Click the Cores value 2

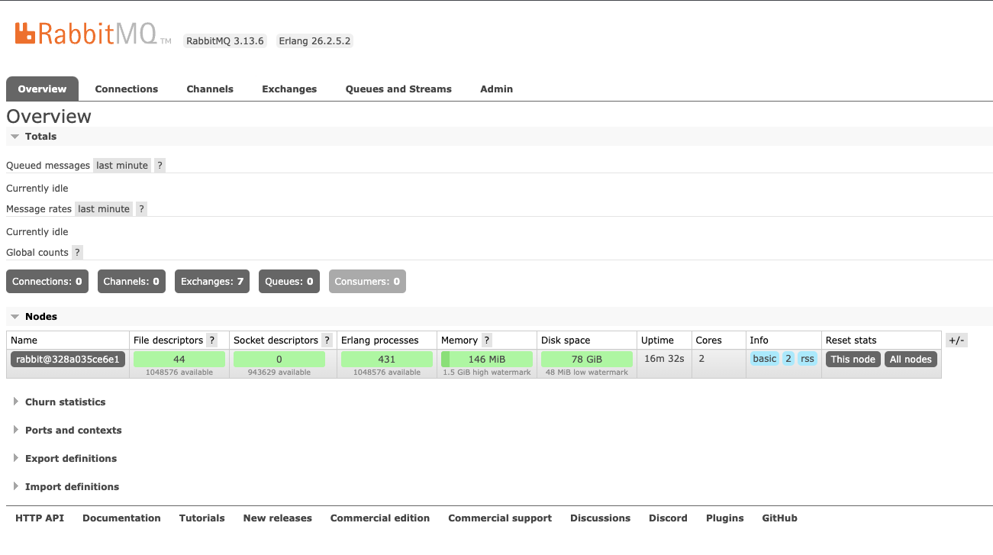tap(701, 358)
